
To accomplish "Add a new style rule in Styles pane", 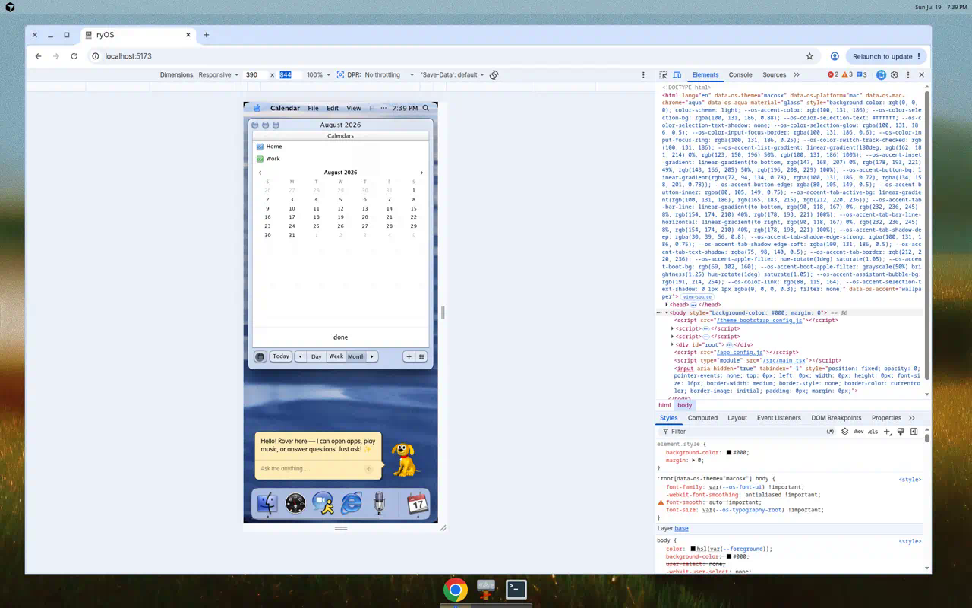I will tap(886, 432).
